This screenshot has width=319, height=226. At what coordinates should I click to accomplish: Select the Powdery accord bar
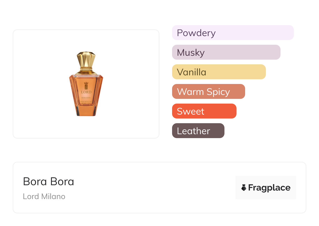233,33
